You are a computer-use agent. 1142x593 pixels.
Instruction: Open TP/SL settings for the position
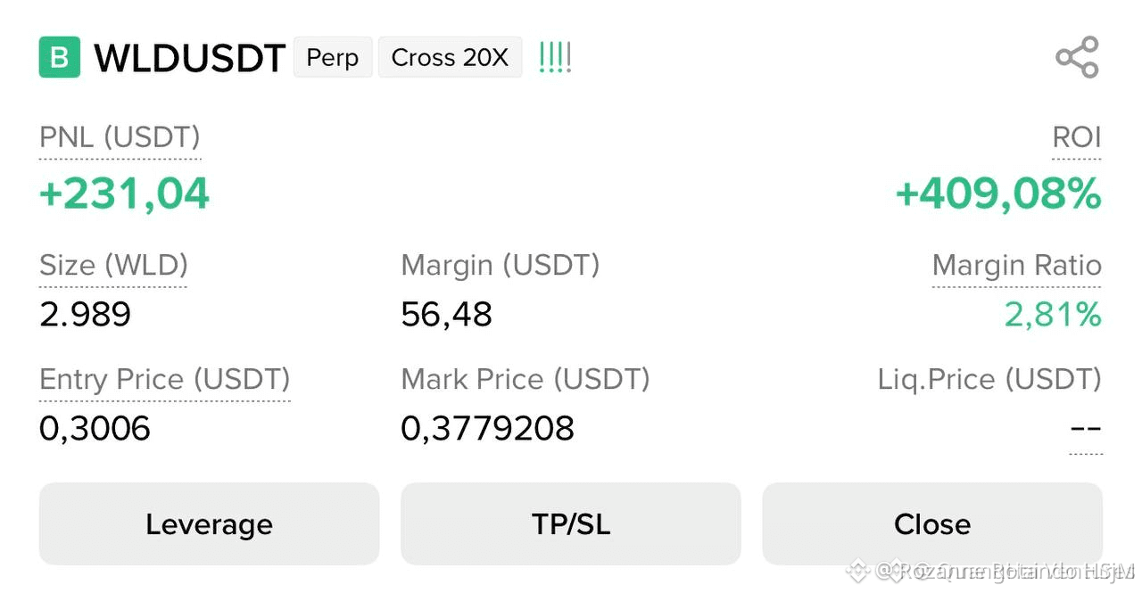point(571,524)
